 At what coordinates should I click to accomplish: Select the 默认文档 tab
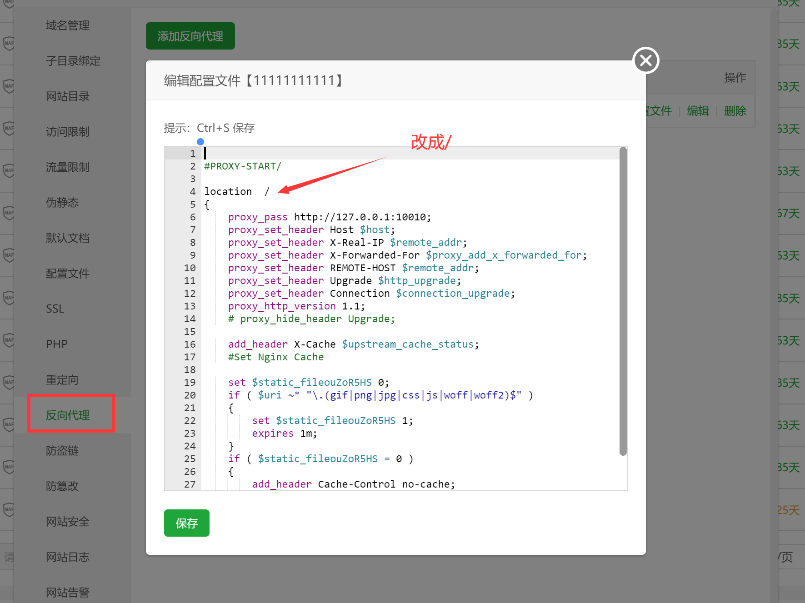click(68, 239)
